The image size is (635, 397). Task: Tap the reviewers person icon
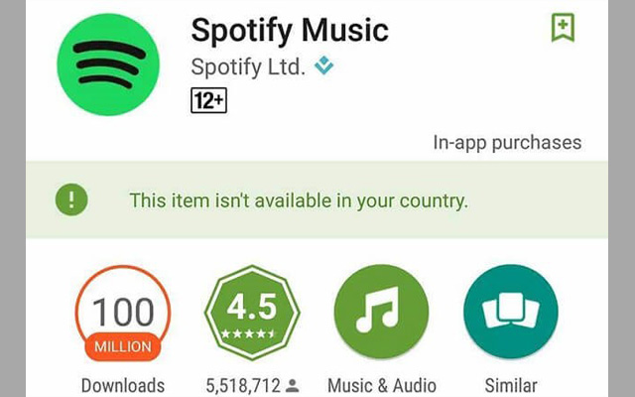pos(293,386)
